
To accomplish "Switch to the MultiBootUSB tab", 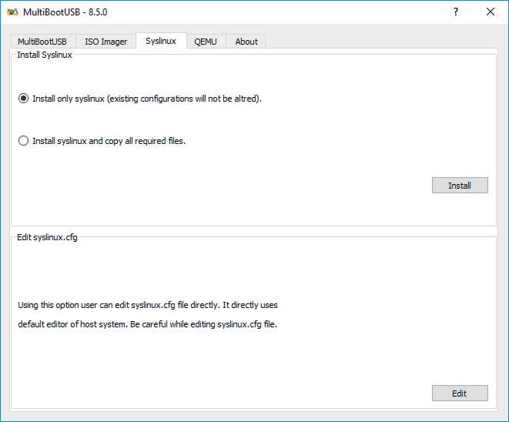I will 42,42.
